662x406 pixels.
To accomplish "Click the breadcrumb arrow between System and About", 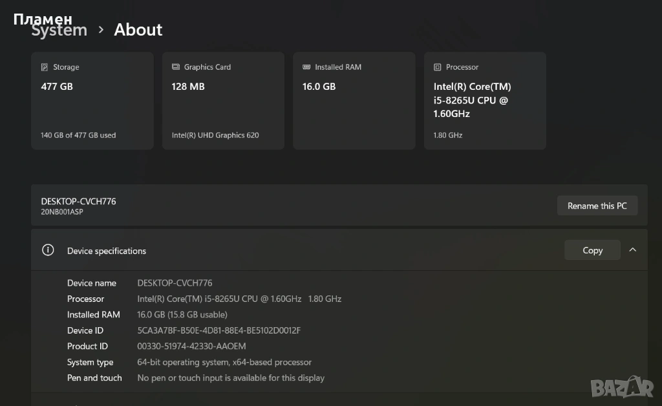I will pos(101,30).
